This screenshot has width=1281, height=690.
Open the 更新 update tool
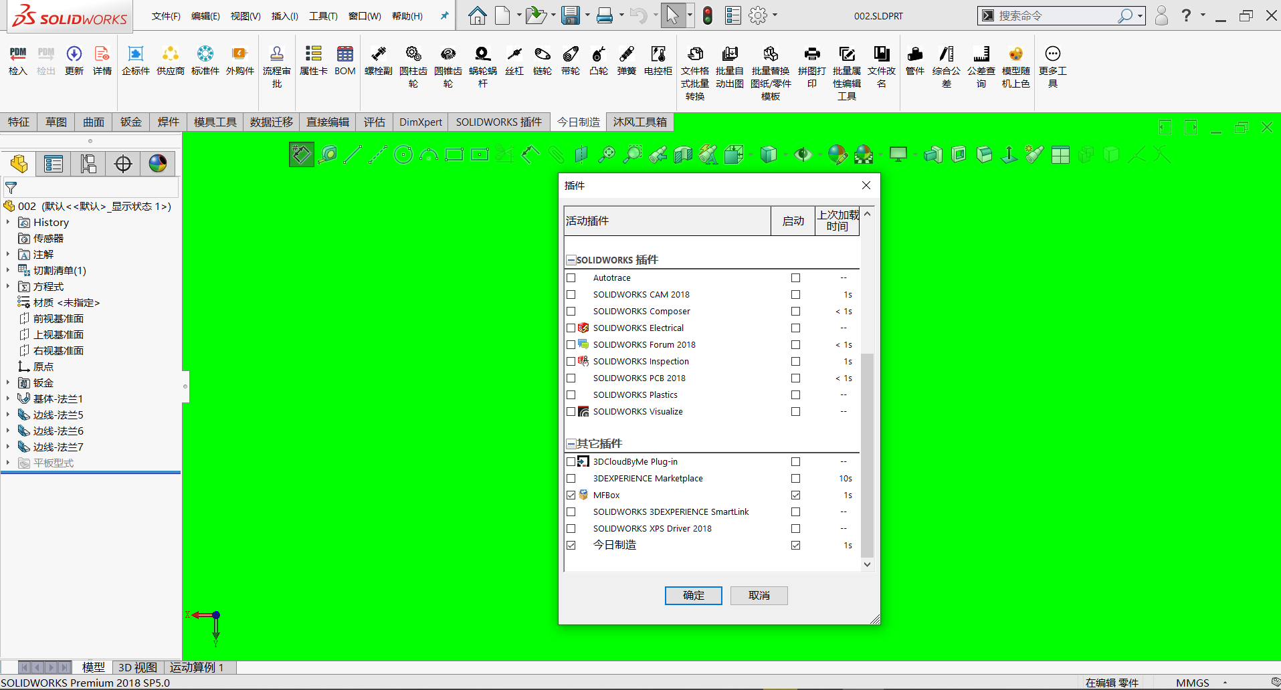74,60
